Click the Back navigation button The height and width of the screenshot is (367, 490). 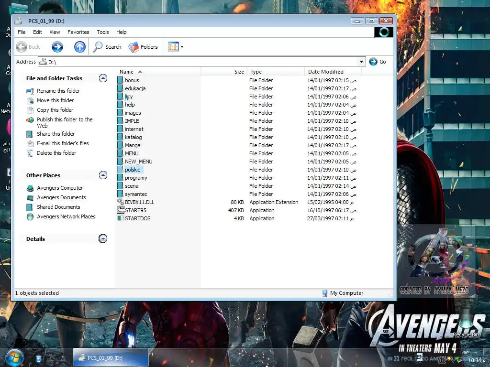(28, 47)
